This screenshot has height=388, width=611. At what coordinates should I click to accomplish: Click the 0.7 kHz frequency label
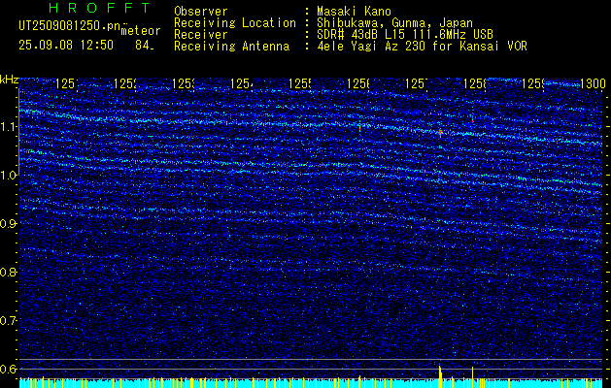pos(9,321)
